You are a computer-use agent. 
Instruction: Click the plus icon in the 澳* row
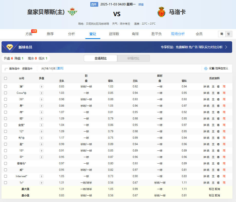click(42, 87)
